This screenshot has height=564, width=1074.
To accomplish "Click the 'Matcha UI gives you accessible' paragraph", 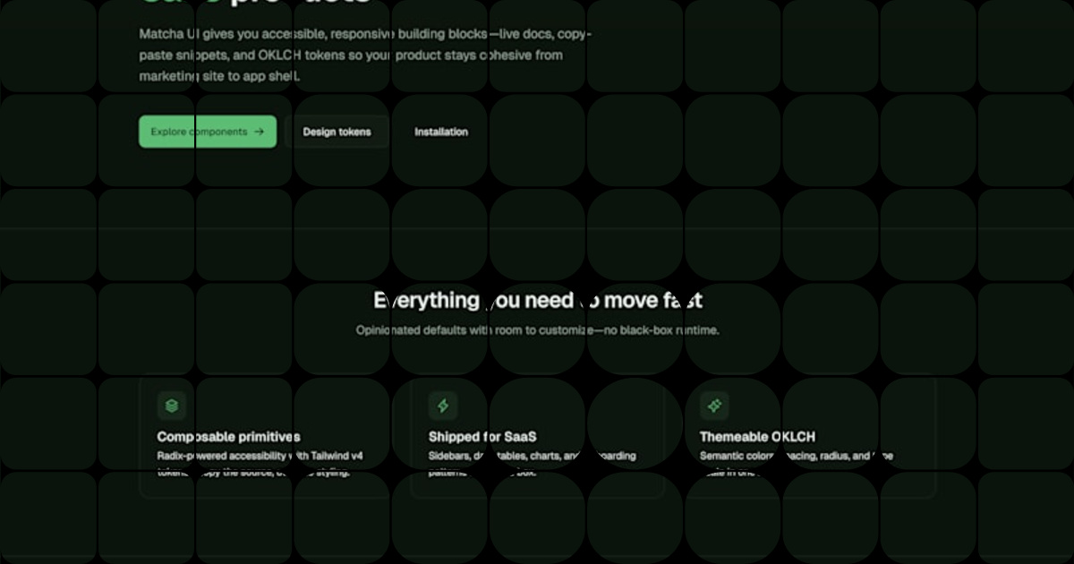I will click(365, 56).
